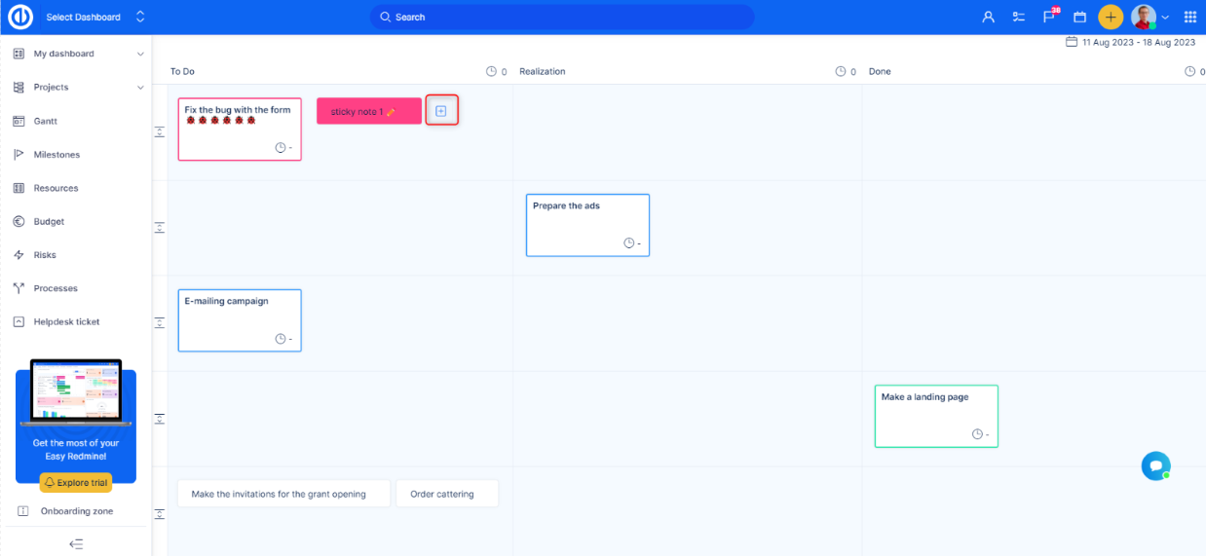Toggle the first swimlane row collapse handle
The width and height of the screenshot is (1206, 556).
[160, 131]
